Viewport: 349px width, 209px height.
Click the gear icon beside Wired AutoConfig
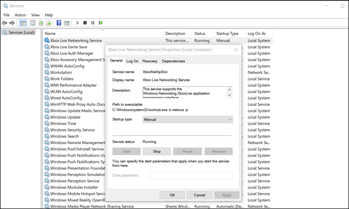pos(47,98)
